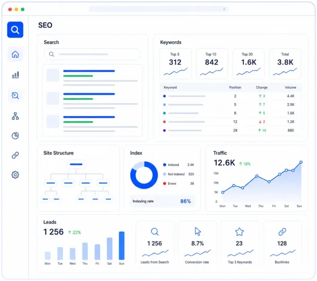Viewport: 317px width, 281px height.
Task: Click the Indexed legend entry
Action: click(x=178, y=165)
